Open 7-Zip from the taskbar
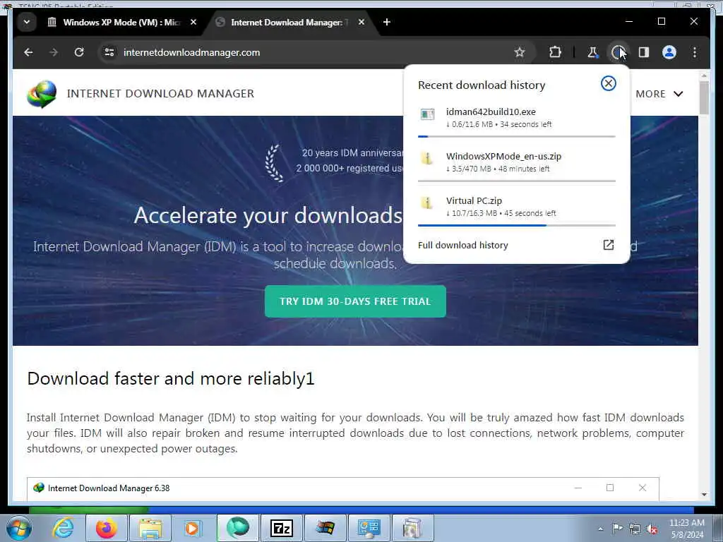Viewport: 723px width, 542px height. [281, 528]
